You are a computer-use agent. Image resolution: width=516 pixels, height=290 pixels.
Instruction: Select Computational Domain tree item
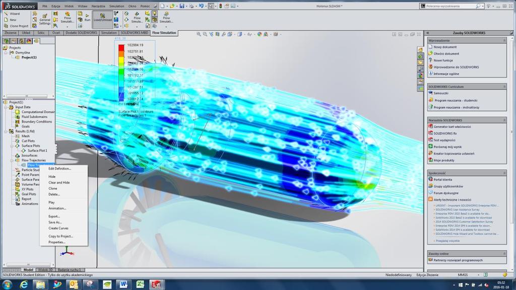coord(38,112)
